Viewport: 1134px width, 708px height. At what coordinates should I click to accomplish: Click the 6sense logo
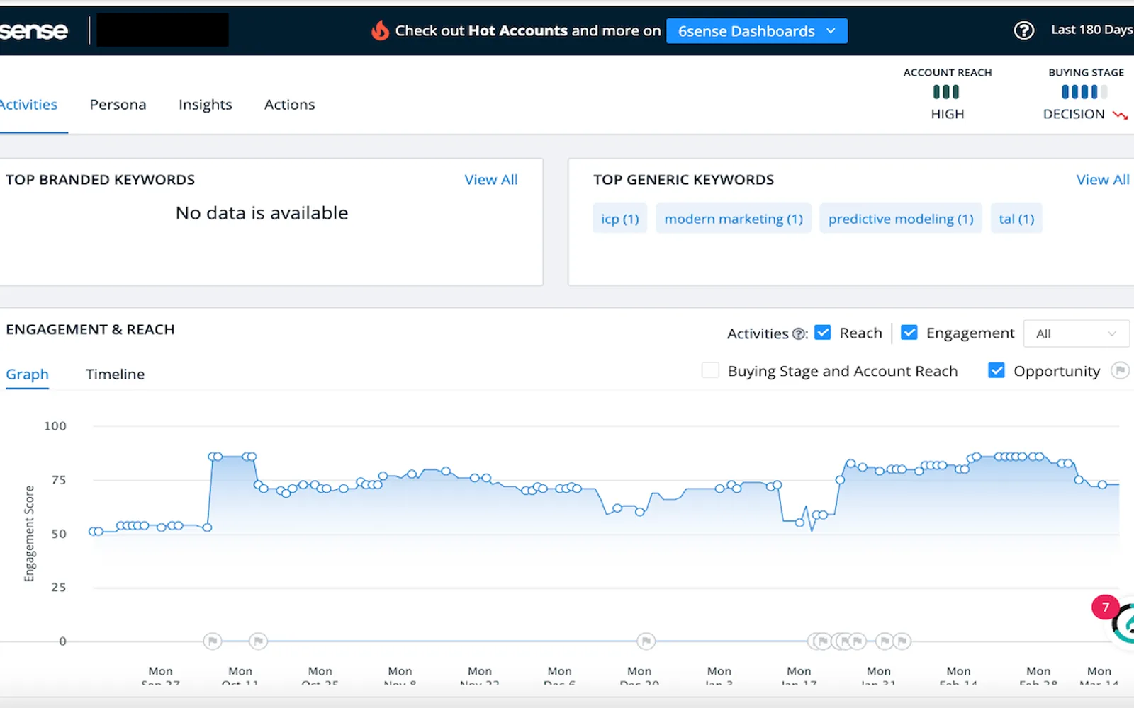(34, 30)
